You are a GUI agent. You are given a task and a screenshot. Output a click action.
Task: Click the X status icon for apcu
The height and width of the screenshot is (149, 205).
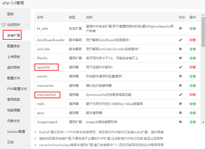180,113
